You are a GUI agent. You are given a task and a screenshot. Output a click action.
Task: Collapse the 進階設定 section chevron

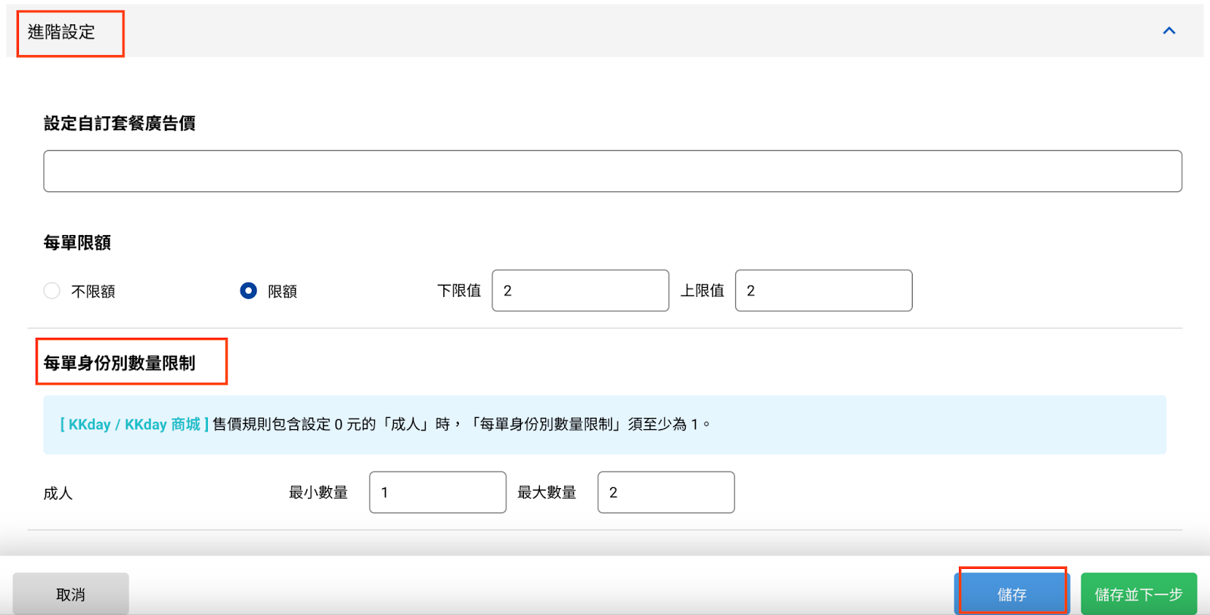[1169, 31]
